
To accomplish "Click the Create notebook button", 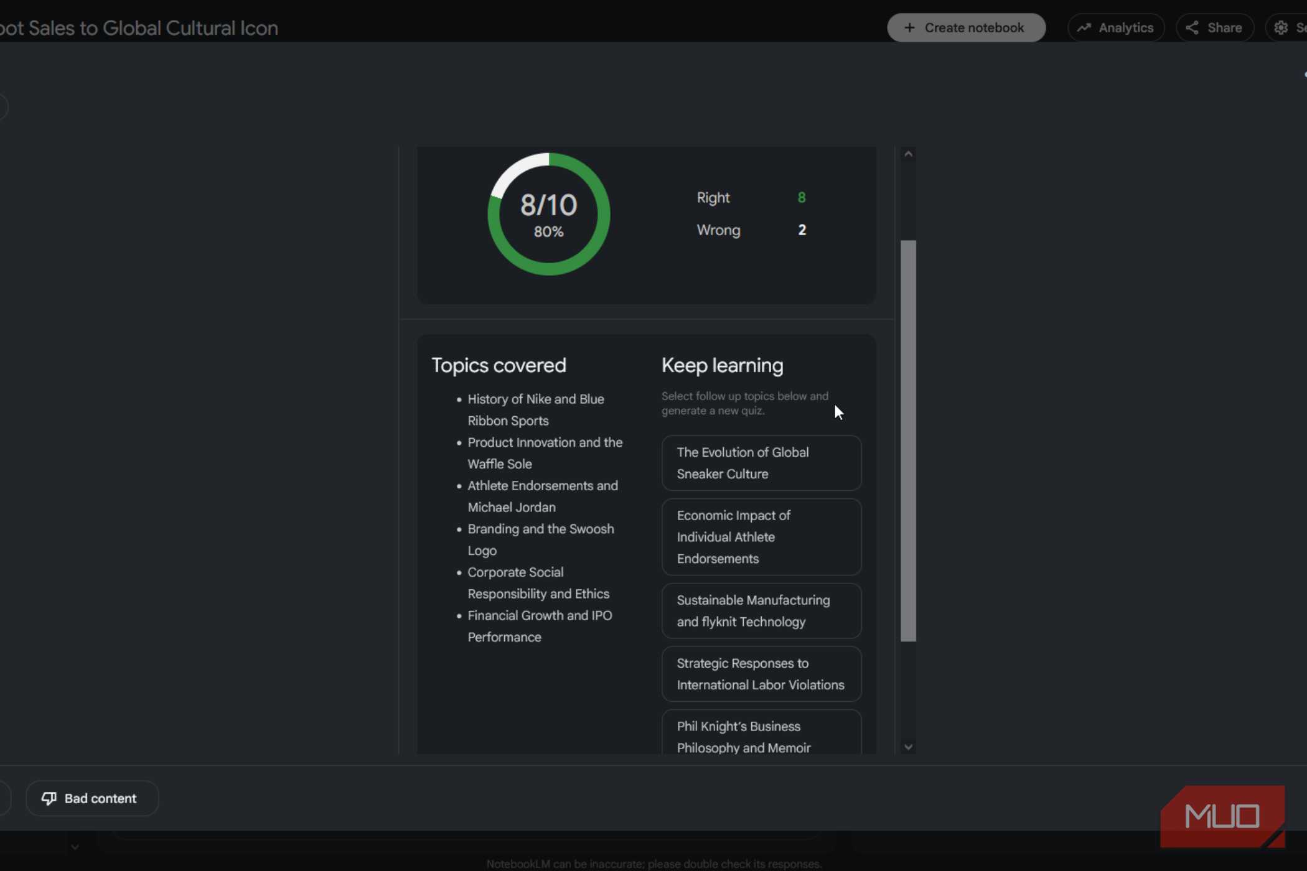I will click(x=966, y=27).
